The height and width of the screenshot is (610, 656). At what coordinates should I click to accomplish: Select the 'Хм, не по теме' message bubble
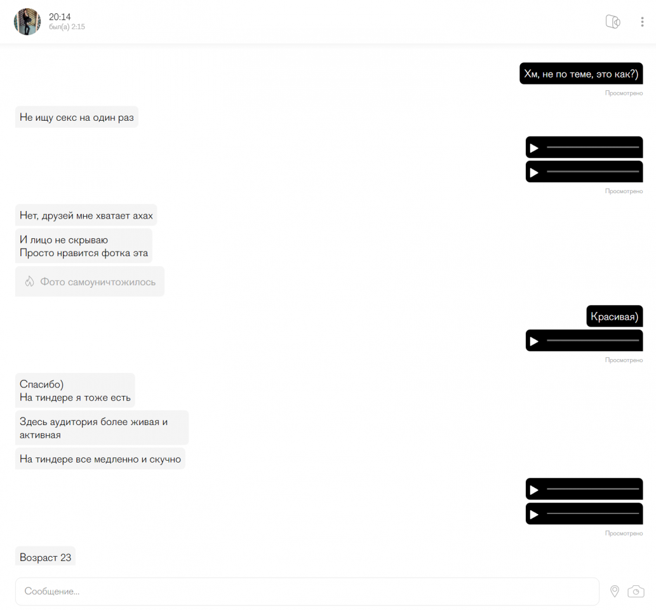(581, 74)
